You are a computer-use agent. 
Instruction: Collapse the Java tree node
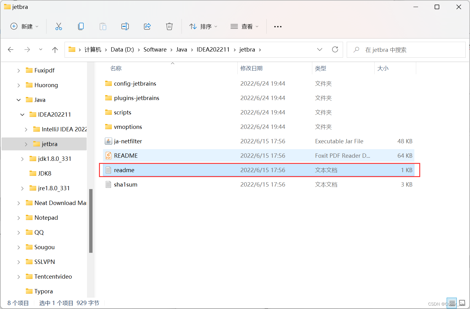point(18,100)
